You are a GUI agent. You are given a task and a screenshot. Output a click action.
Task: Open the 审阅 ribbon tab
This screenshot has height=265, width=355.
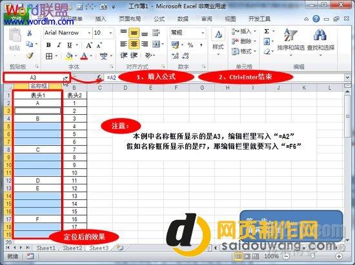(207, 19)
